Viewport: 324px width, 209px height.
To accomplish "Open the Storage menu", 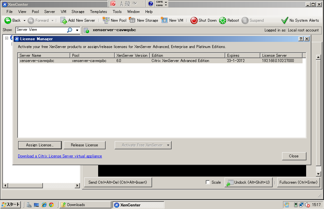I will [x=78, y=12].
